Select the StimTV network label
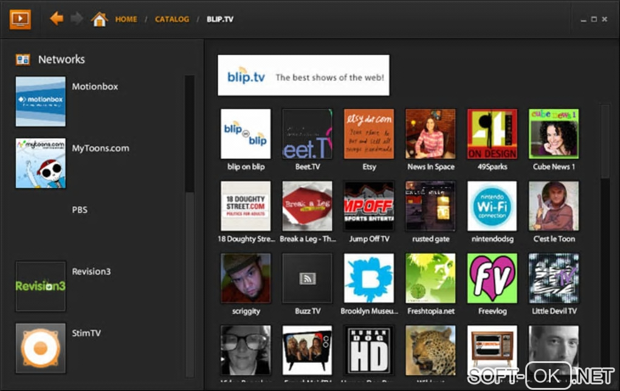The width and height of the screenshot is (620, 391). [86, 333]
